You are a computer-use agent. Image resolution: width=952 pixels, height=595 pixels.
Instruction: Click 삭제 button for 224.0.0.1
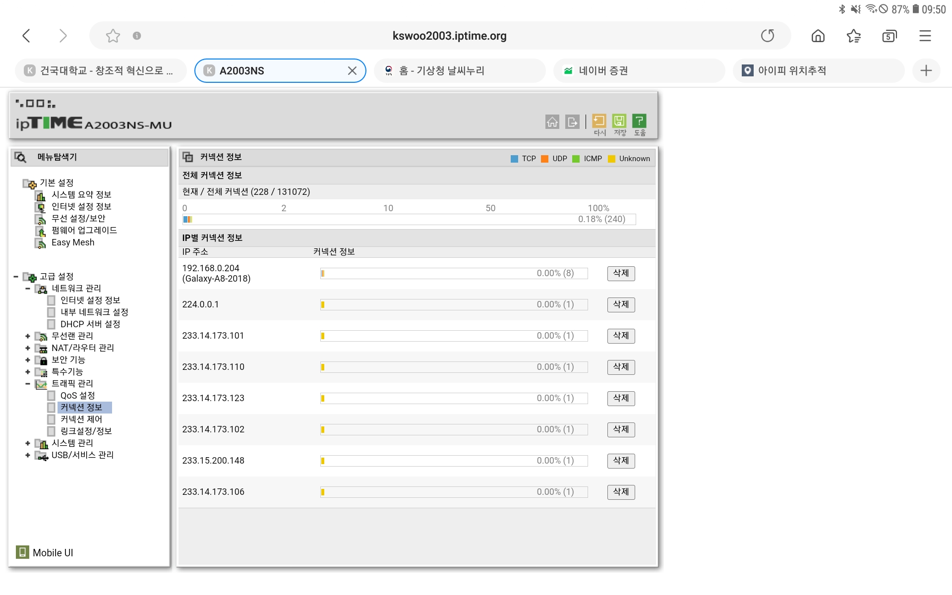pyautogui.click(x=621, y=304)
